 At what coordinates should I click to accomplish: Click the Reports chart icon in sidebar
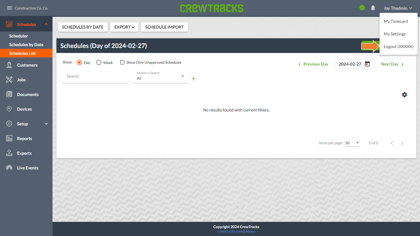[x=9, y=138]
